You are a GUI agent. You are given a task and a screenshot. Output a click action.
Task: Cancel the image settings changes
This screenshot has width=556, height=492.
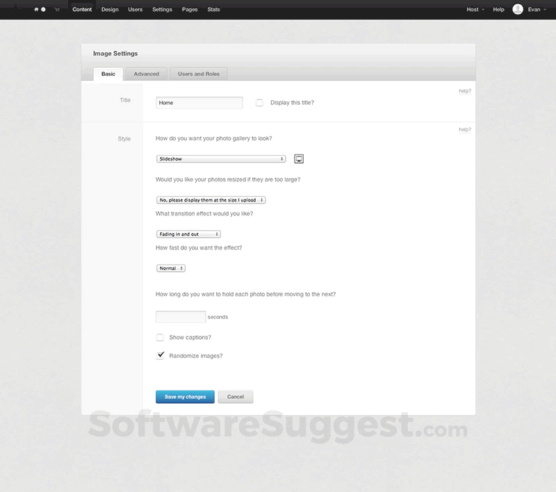click(x=236, y=396)
